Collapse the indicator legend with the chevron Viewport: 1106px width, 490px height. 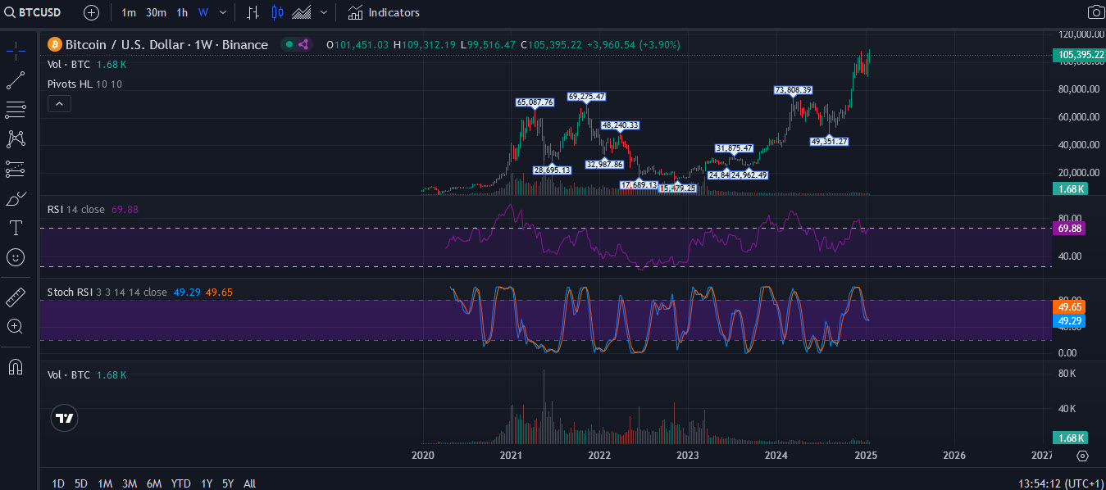(59, 103)
